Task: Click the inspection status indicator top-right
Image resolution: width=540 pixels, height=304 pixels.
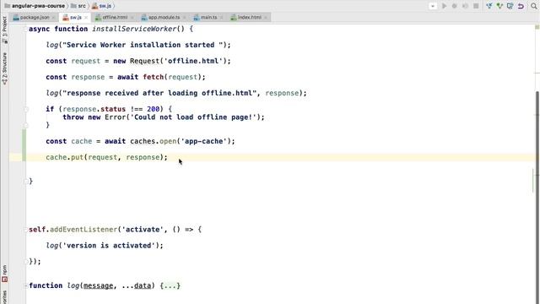Action: [x=537, y=27]
